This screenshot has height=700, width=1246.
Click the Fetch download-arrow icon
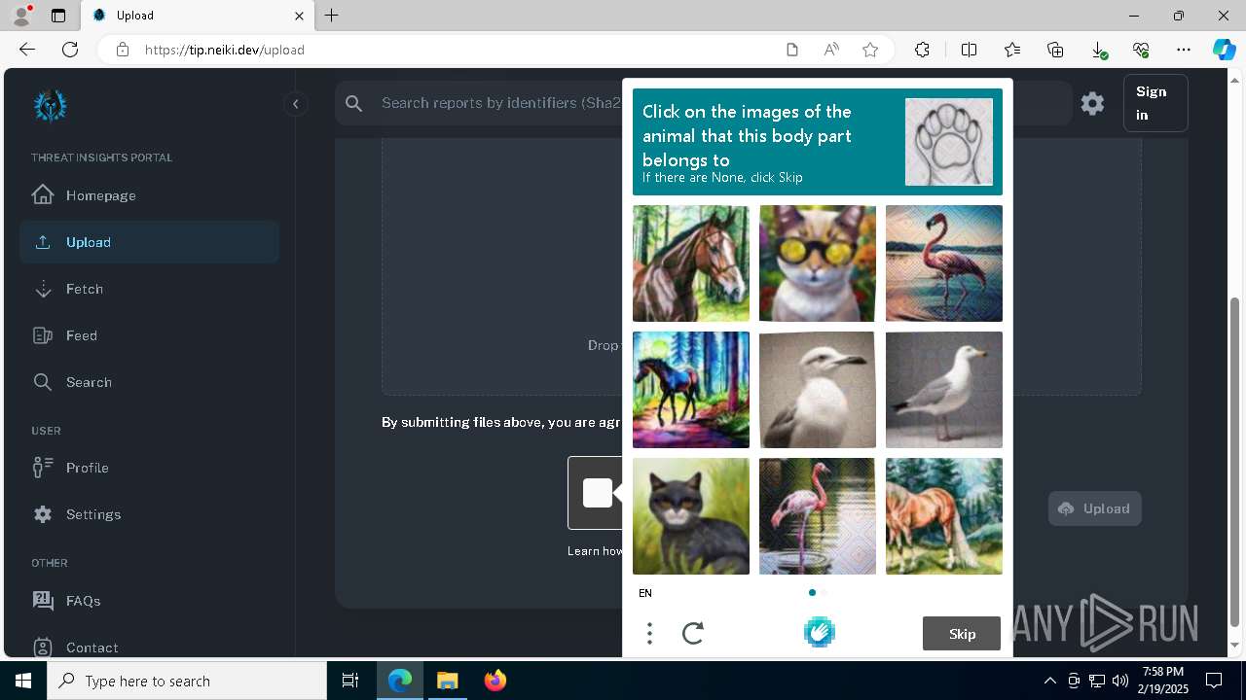(43, 289)
